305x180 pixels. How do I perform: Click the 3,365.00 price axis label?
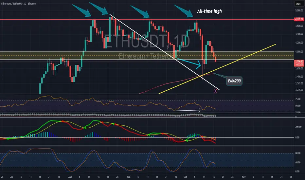[299, 83]
